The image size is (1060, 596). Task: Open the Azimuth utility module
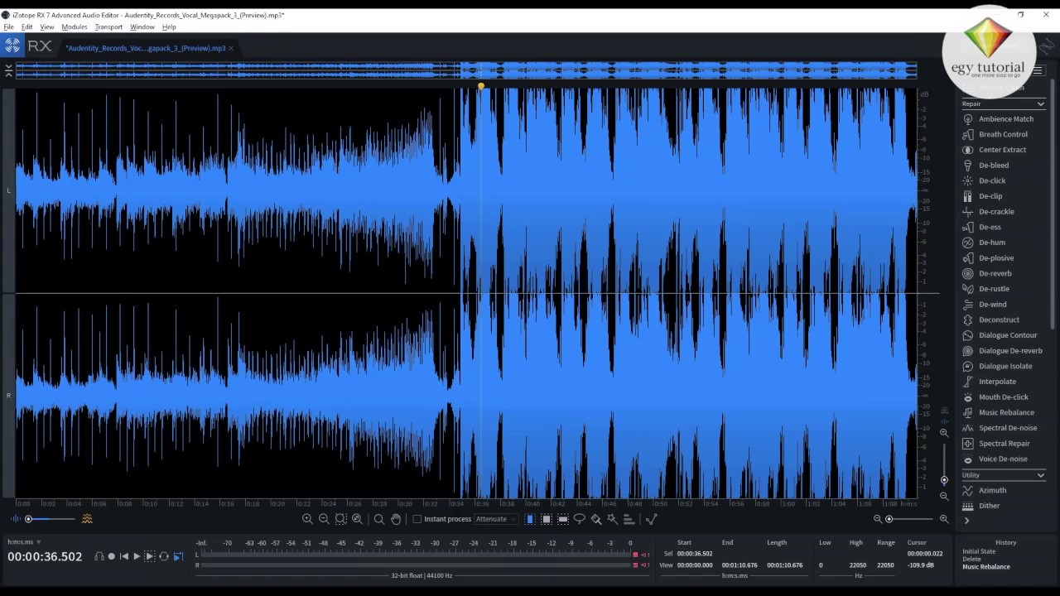click(985, 490)
